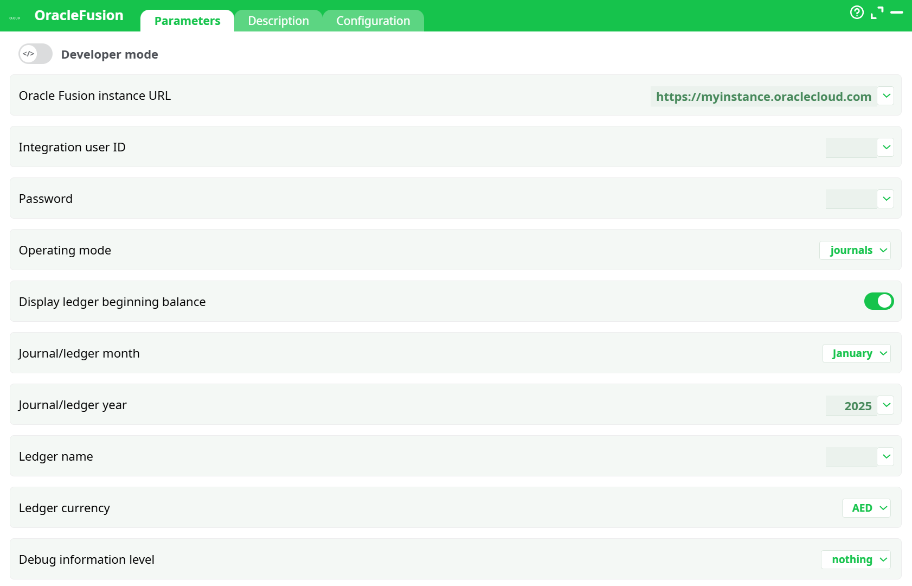Click into the Password input field
Screen dimensions: 912x586
pyautogui.click(x=850, y=199)
